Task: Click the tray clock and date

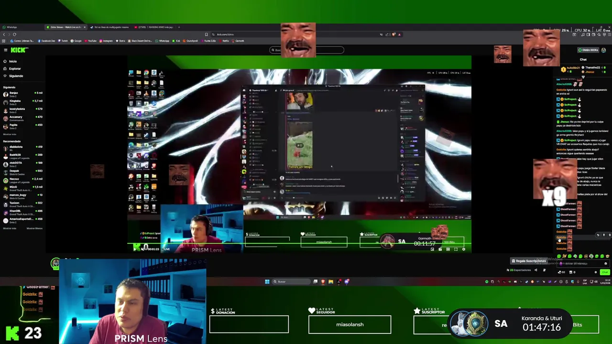Action: tap(605, 282)
